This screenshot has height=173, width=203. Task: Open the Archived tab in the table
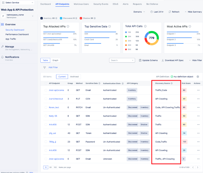tap(75, 76)
